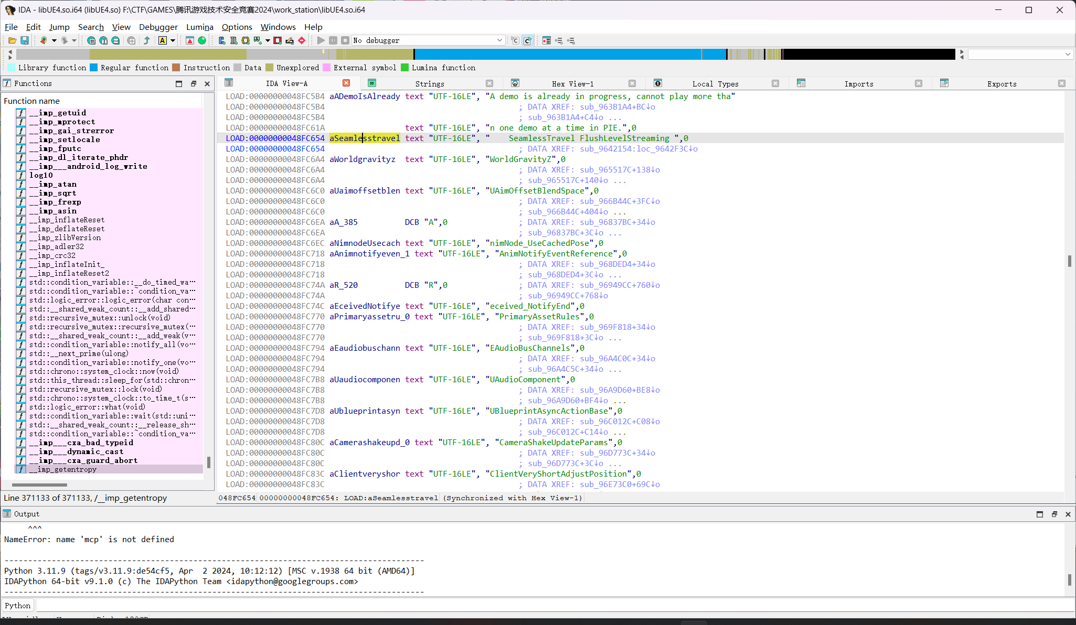Open dropdown next to the 'A' search icon
Image resolution: width=1076 pixels, height=625 pixels.
(x=173, y=40)
